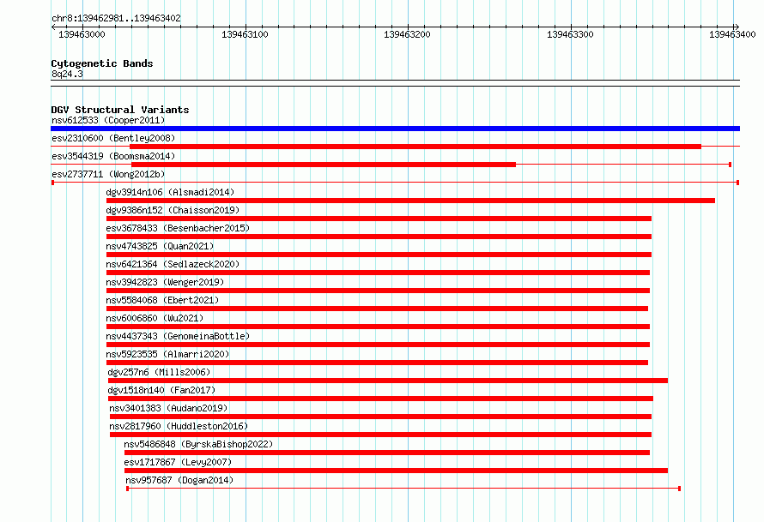764x522 pixels.
Task: Click nsv5486848 (ByrskaBishop2022) label
Action: pyautogui.click(x=198, y=444)
